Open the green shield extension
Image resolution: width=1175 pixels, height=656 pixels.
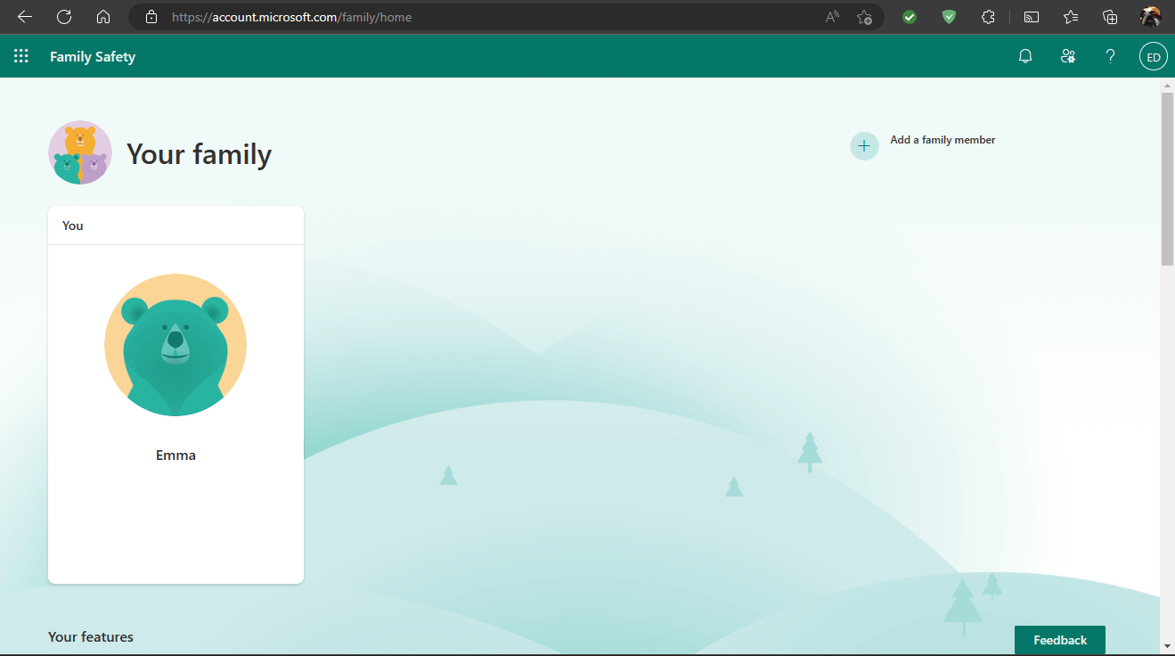click(x=949, y=17)
